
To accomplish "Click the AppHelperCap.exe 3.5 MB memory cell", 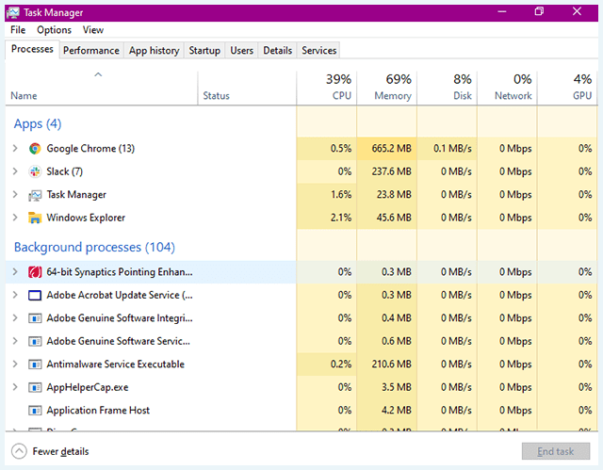I will click(387, 387).
